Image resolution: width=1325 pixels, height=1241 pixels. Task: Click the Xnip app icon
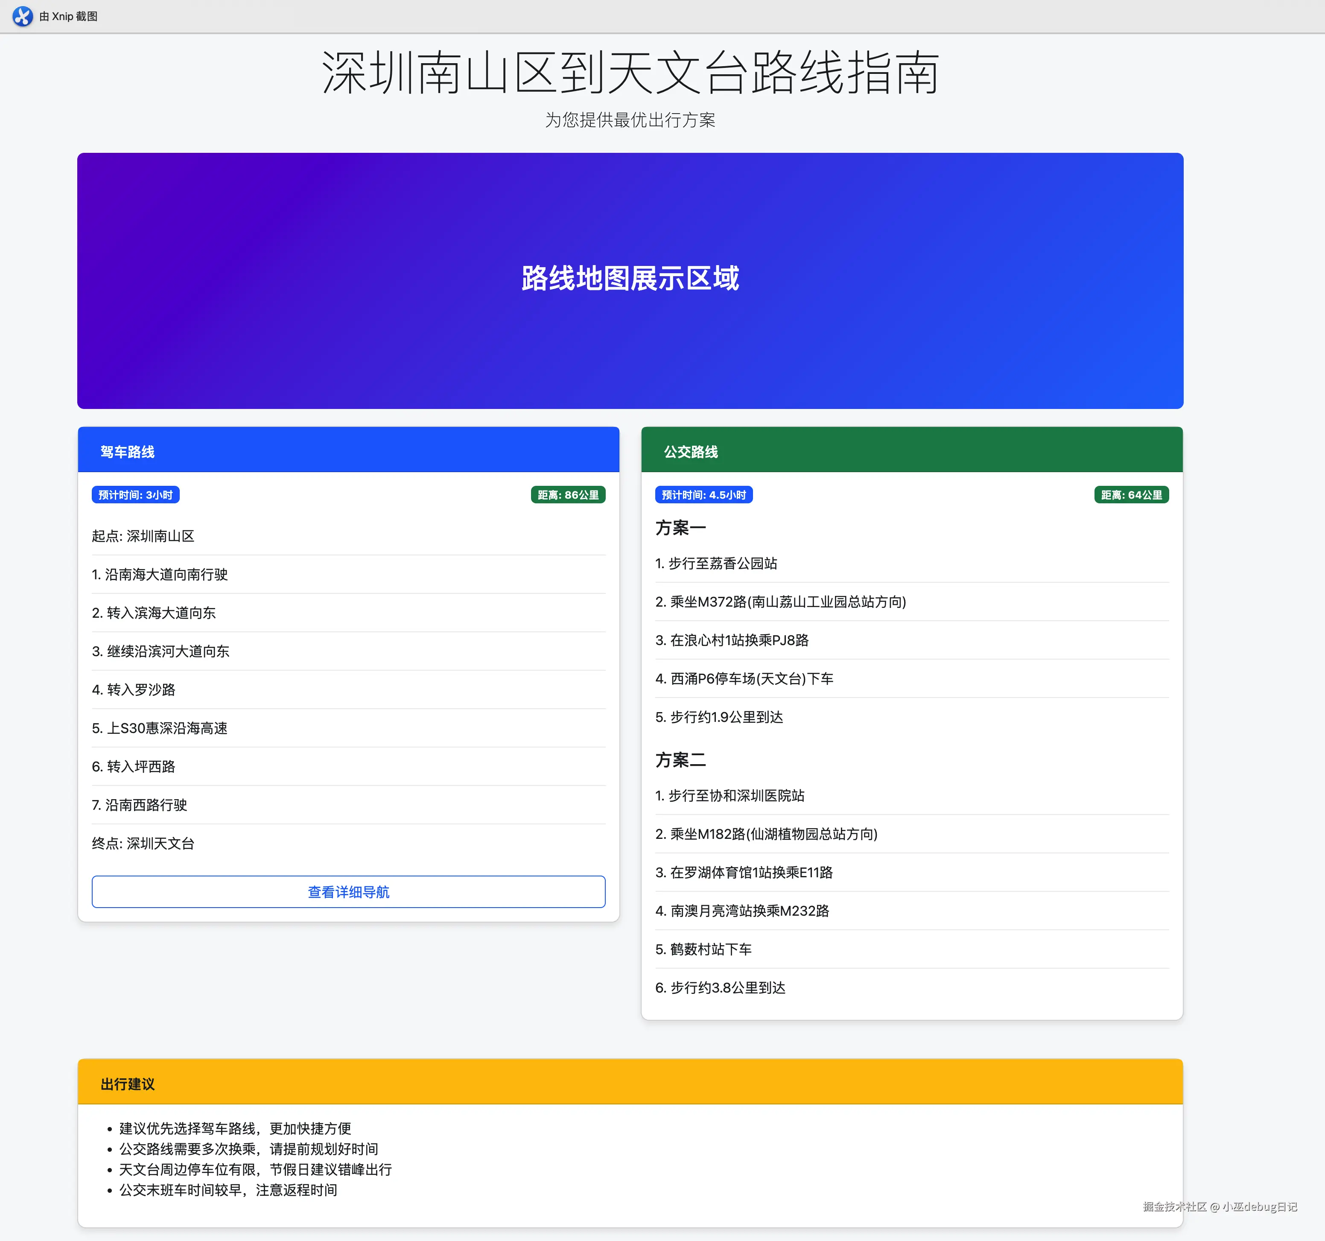point(22,16)
